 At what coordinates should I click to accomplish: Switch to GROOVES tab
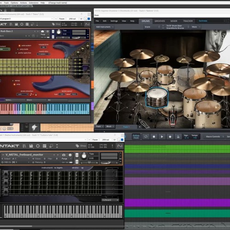click(x=160, y=21)
